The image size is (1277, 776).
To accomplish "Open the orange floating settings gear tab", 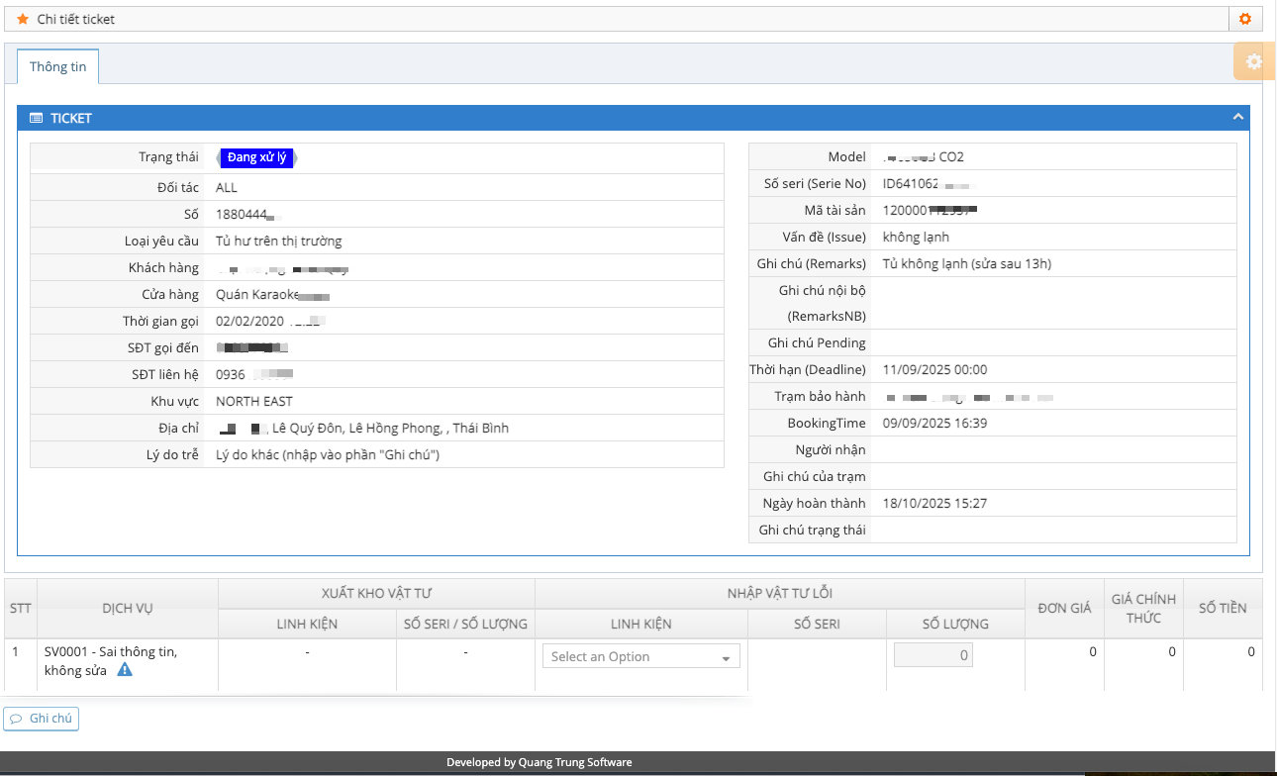I will [1253, 61].
